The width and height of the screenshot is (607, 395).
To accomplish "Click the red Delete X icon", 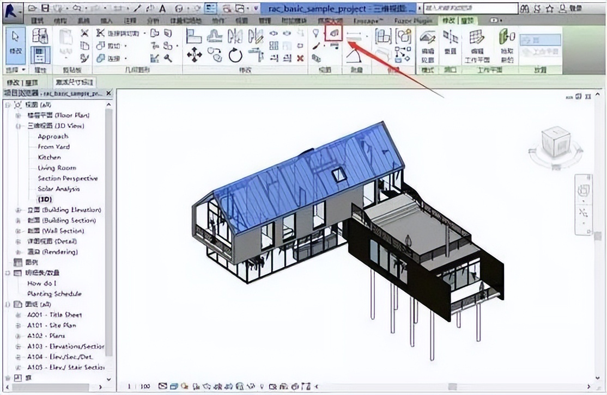I will (x=300, y=58).
